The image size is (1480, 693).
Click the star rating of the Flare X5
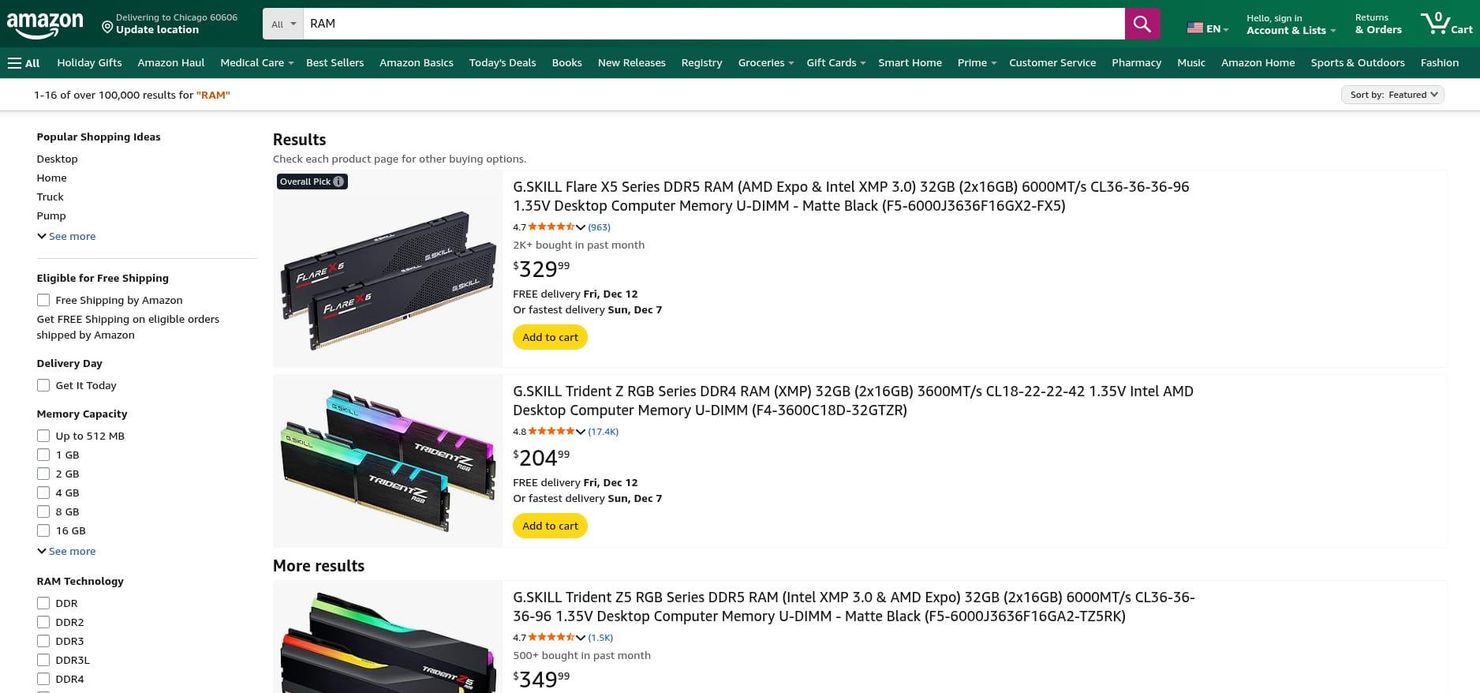(548, 227)
